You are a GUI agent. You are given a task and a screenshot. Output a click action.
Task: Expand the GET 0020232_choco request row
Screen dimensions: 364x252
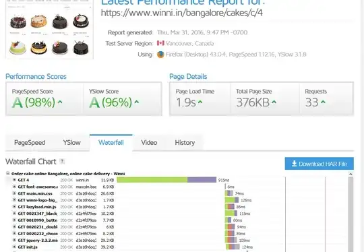(x=14, y=233)
